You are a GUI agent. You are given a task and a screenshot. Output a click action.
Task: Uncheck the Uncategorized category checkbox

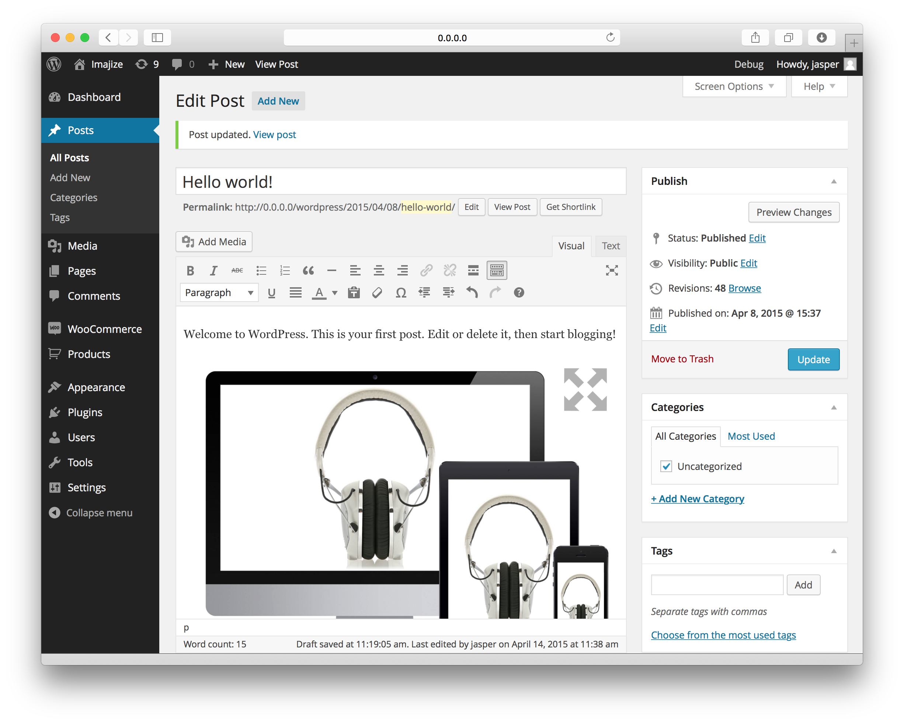(666, 467)
